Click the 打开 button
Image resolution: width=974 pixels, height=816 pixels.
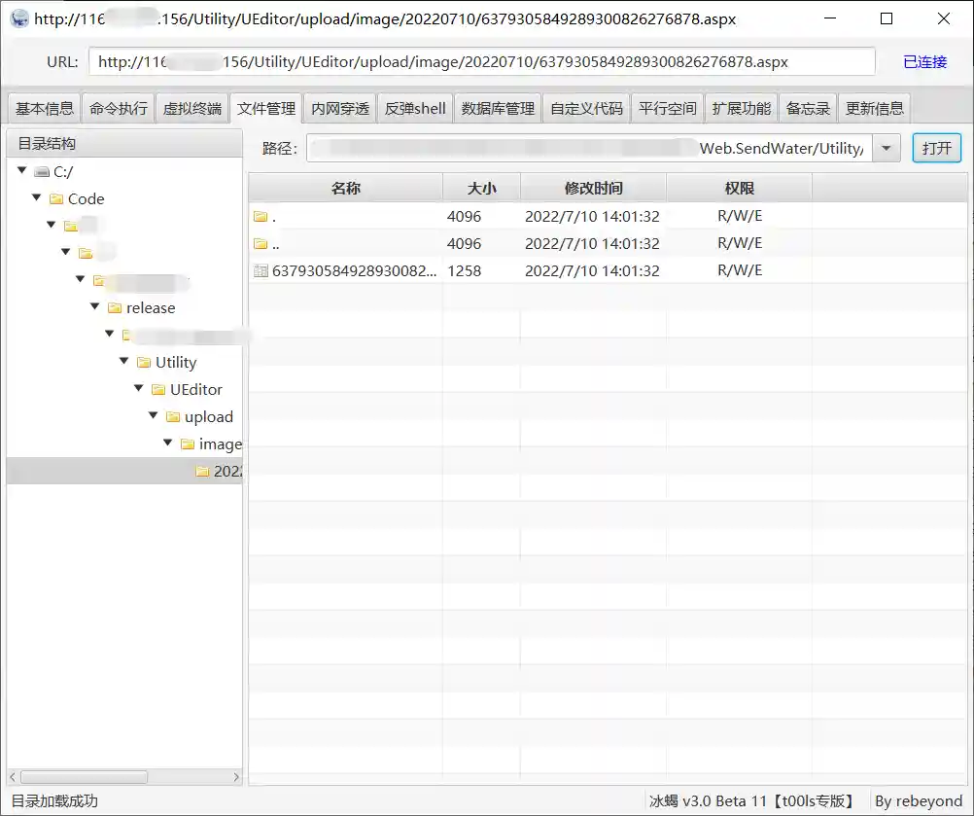[936, 149]
